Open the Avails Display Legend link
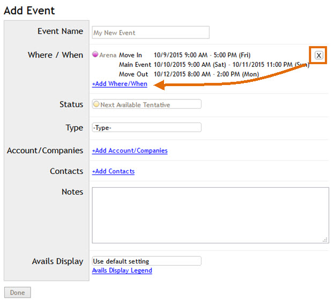 point(122,270)
